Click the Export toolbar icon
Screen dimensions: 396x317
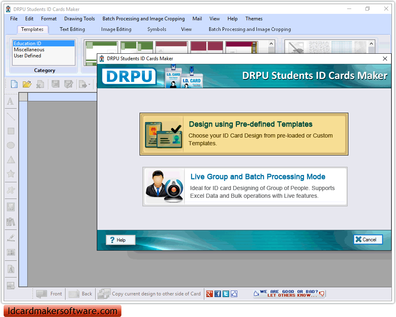point(83,84)
